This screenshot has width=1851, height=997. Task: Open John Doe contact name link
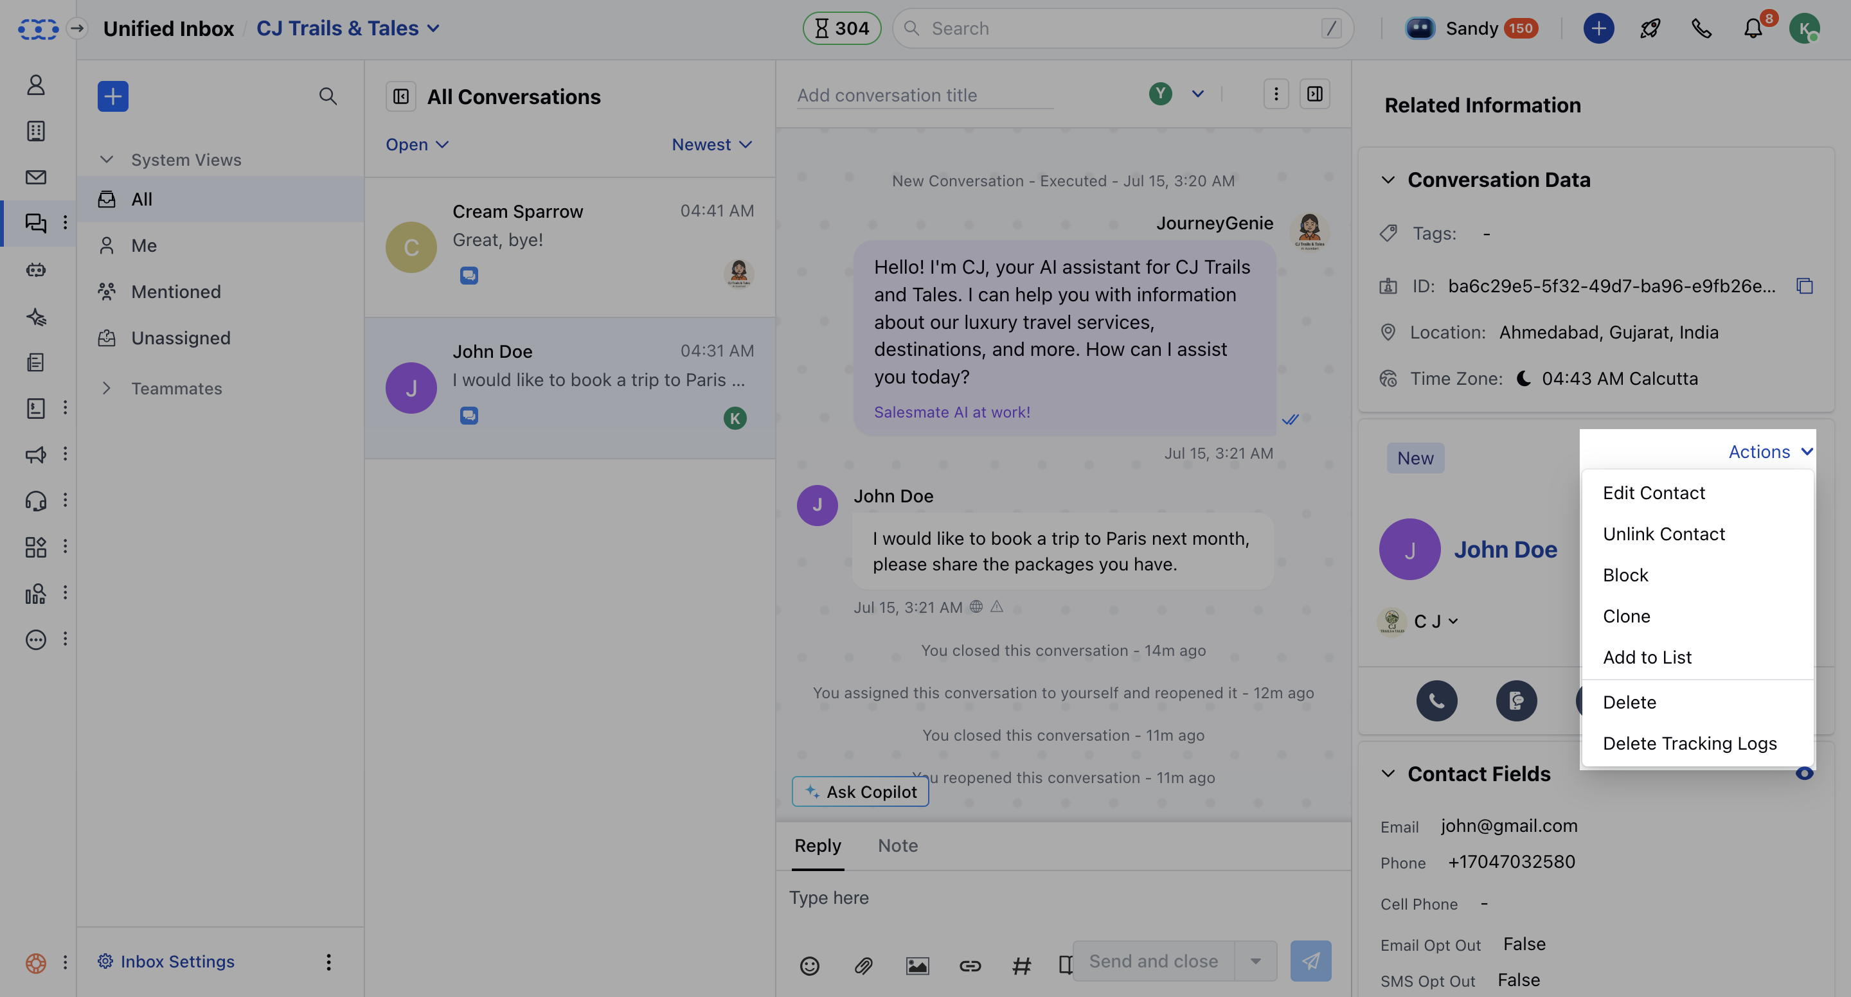(x=1505, y=549)
